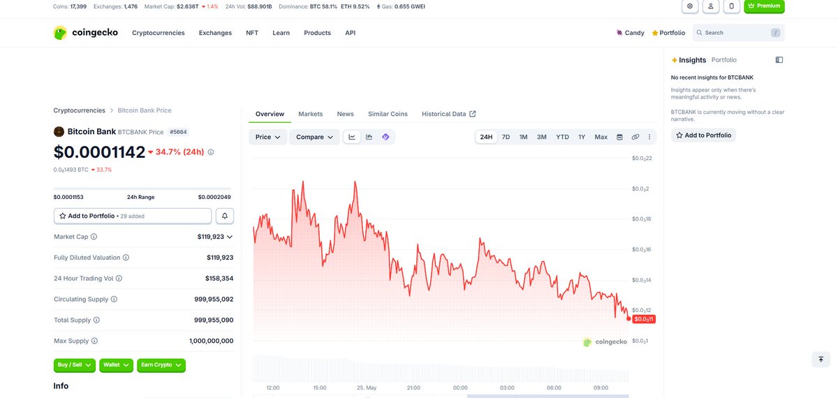Viewport: 838px width, 398px height.
Task: Open the calendar date range picker icon
Action: pyautogui.click(x=619, y=137)
